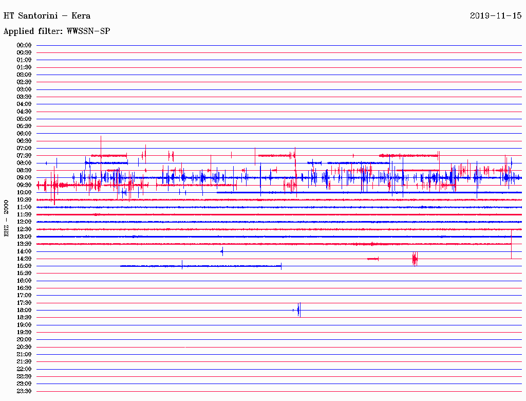Screen dimensions: 526x401
Task: Click the flat blue 00:00 trace line
Action: coord(279,45)
